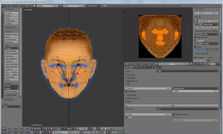Screen dimensions: 223x134
Task: Open the Bake Type dropdown
Action: [187, 109]
